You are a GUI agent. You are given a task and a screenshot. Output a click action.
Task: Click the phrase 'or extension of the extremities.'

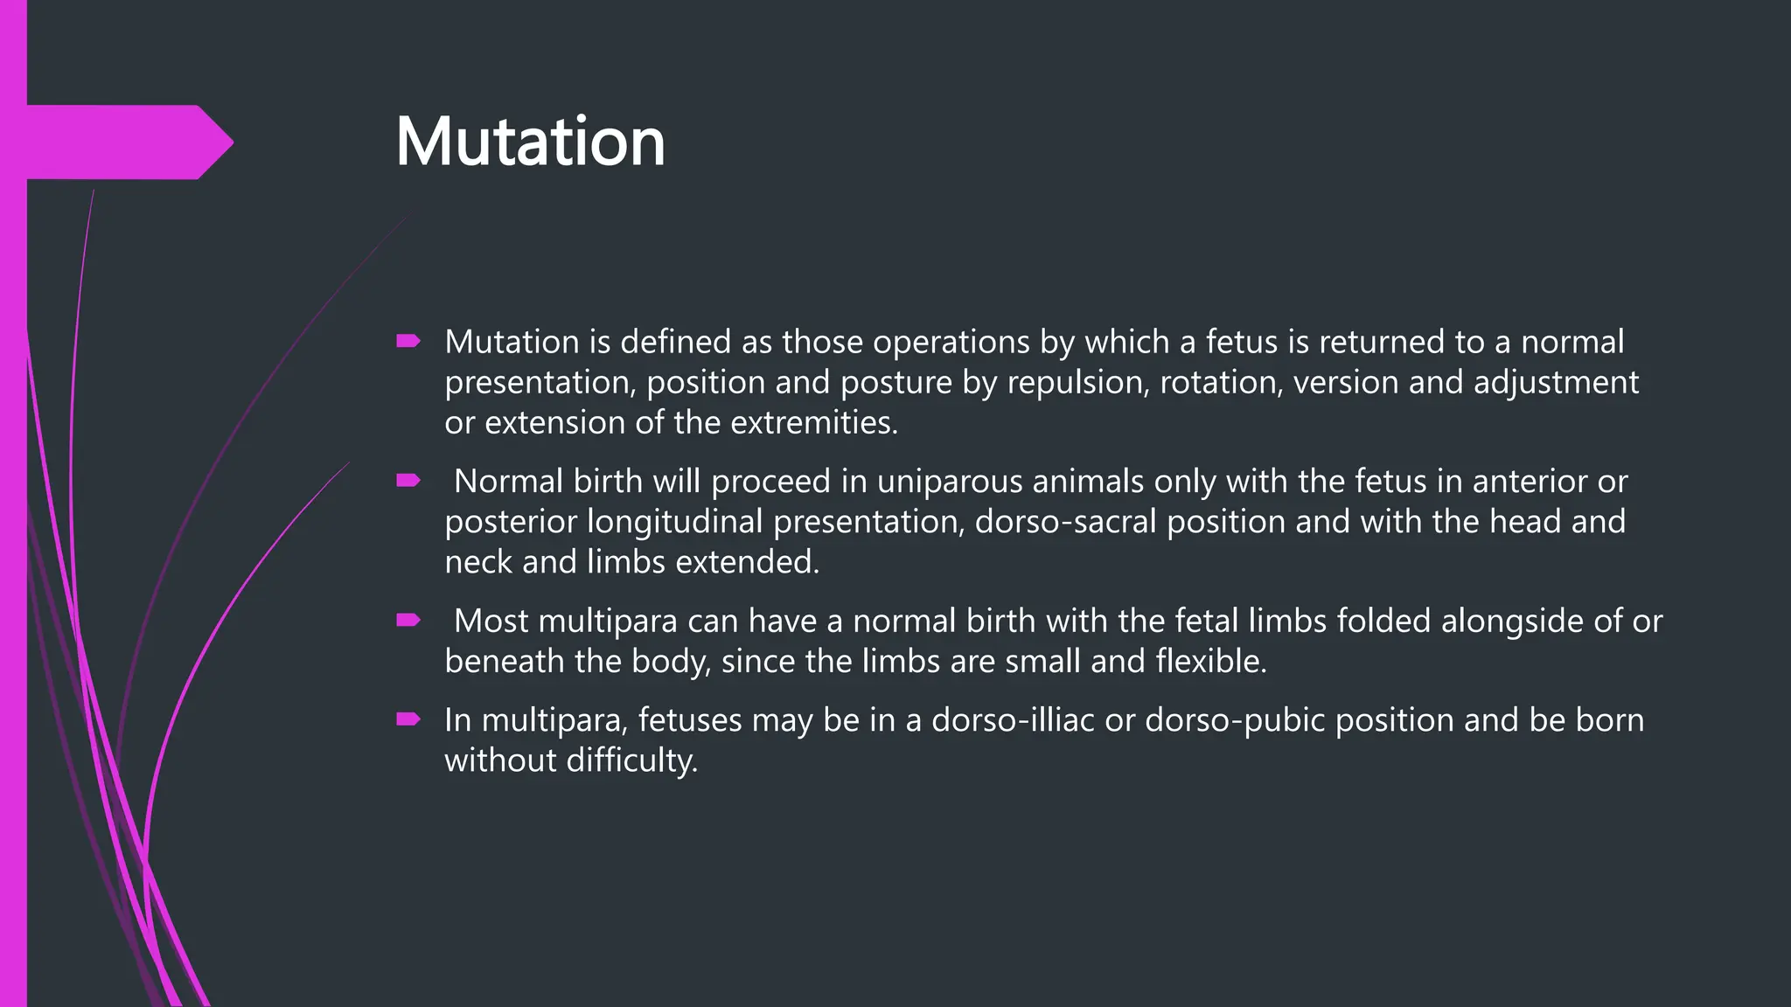pos(672,422)
